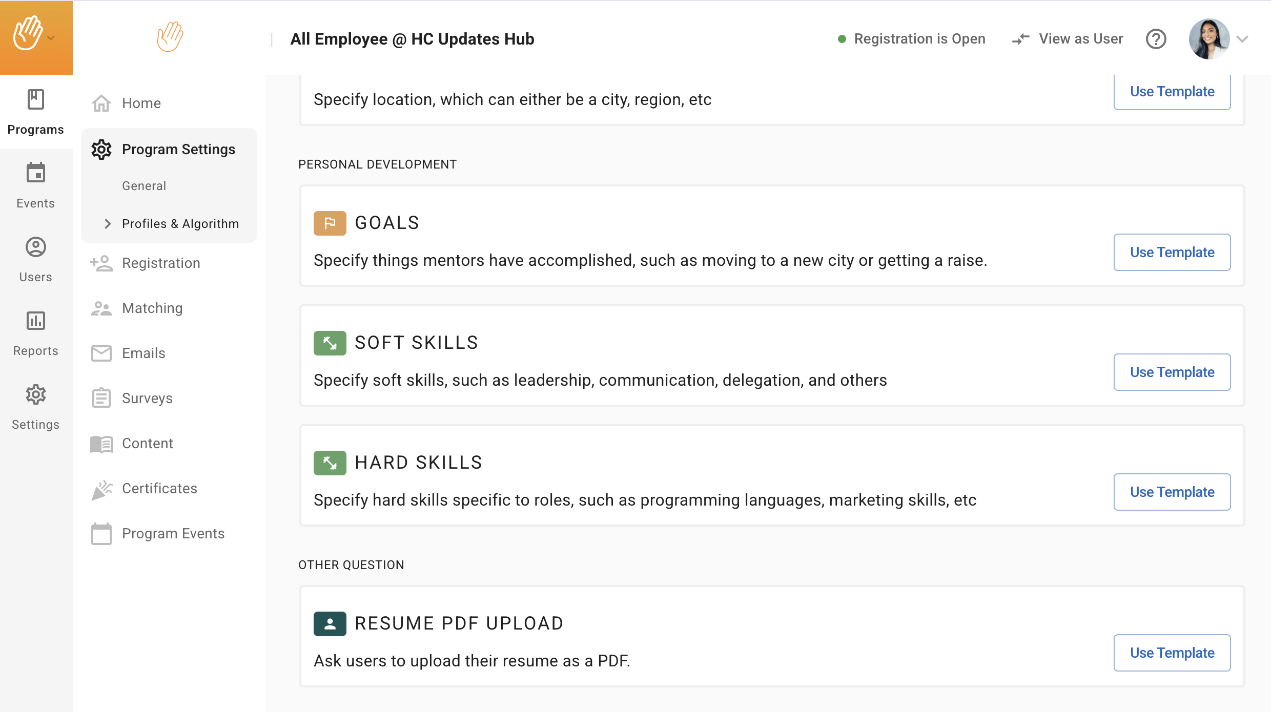
Task: Click the Registration is Open status
Action: [x=912, y=39]
